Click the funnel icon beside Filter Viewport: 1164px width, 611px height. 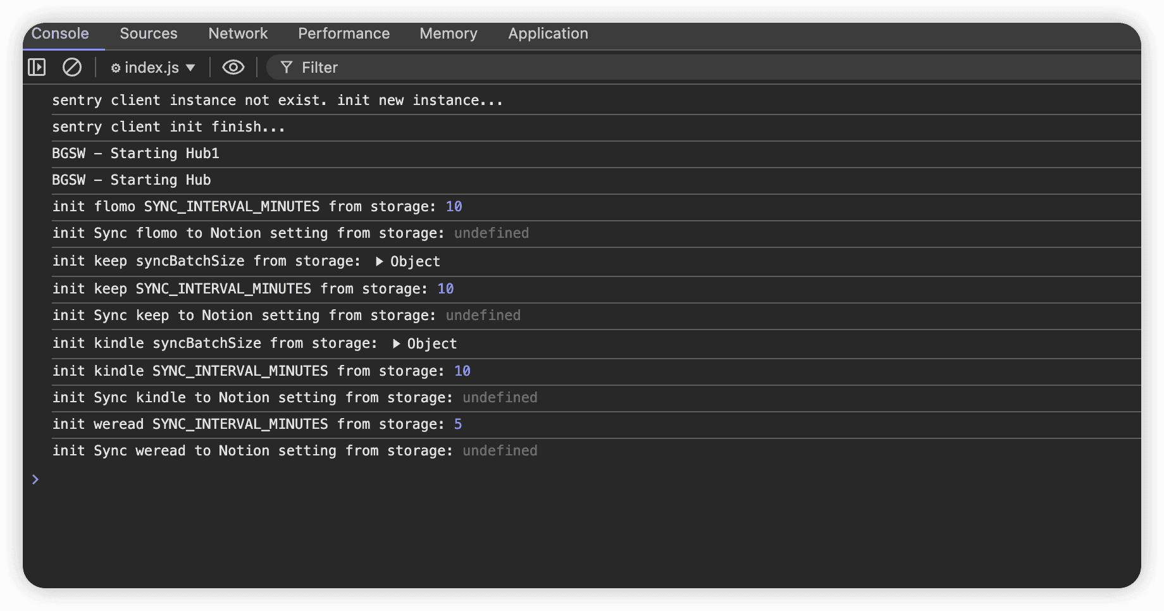point(287,67)
